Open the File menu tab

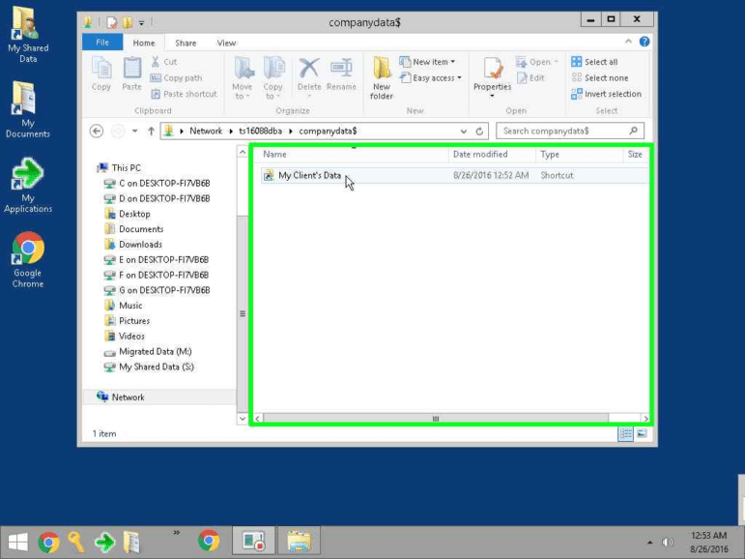[x=101, y=43]
